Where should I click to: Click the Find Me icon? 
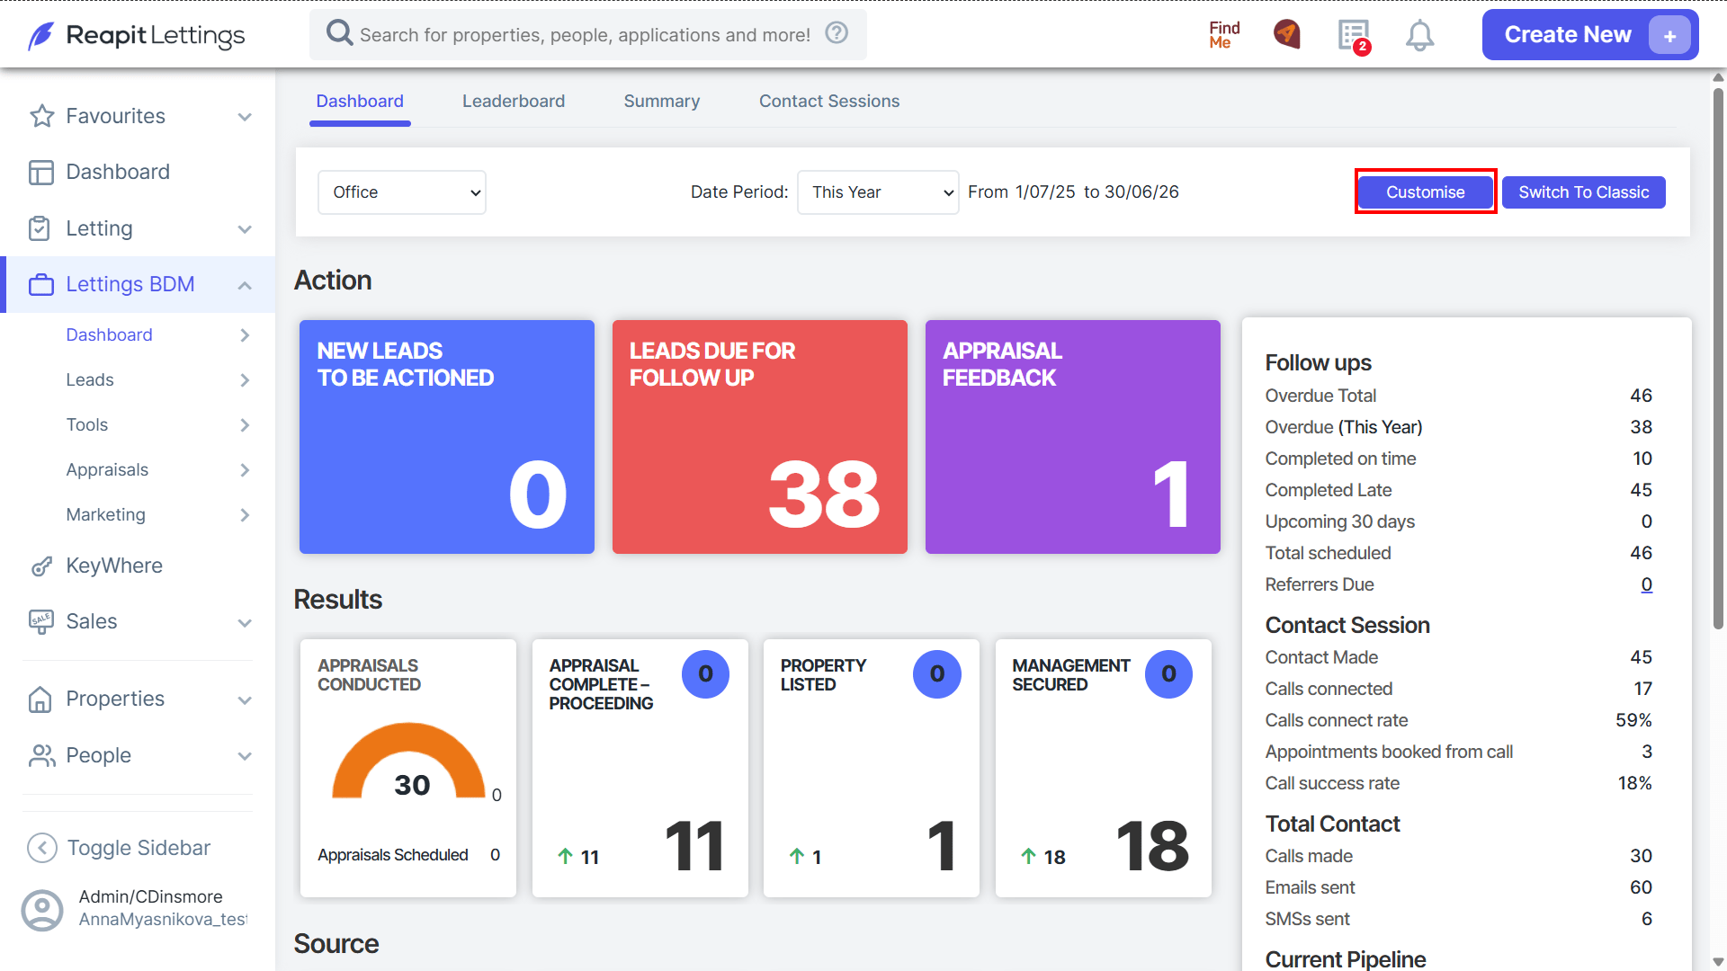click(1224, 35)
